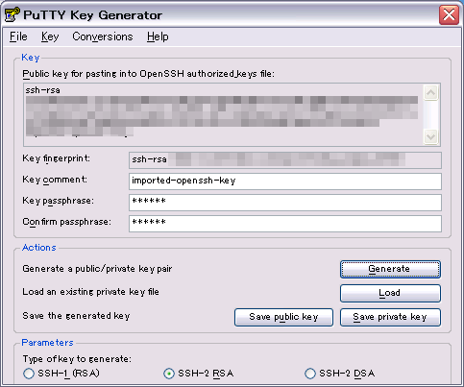The image size is (464, 387).
Task: Focus the Key comment field
Action: [285, 181]
